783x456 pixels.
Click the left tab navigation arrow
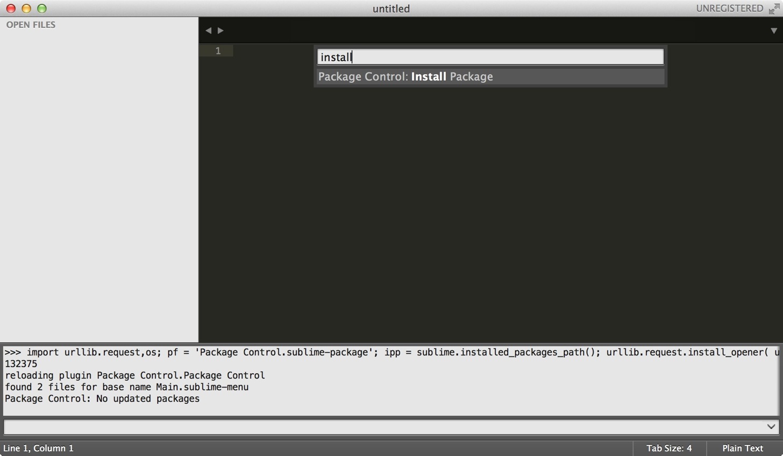point(208,31)
